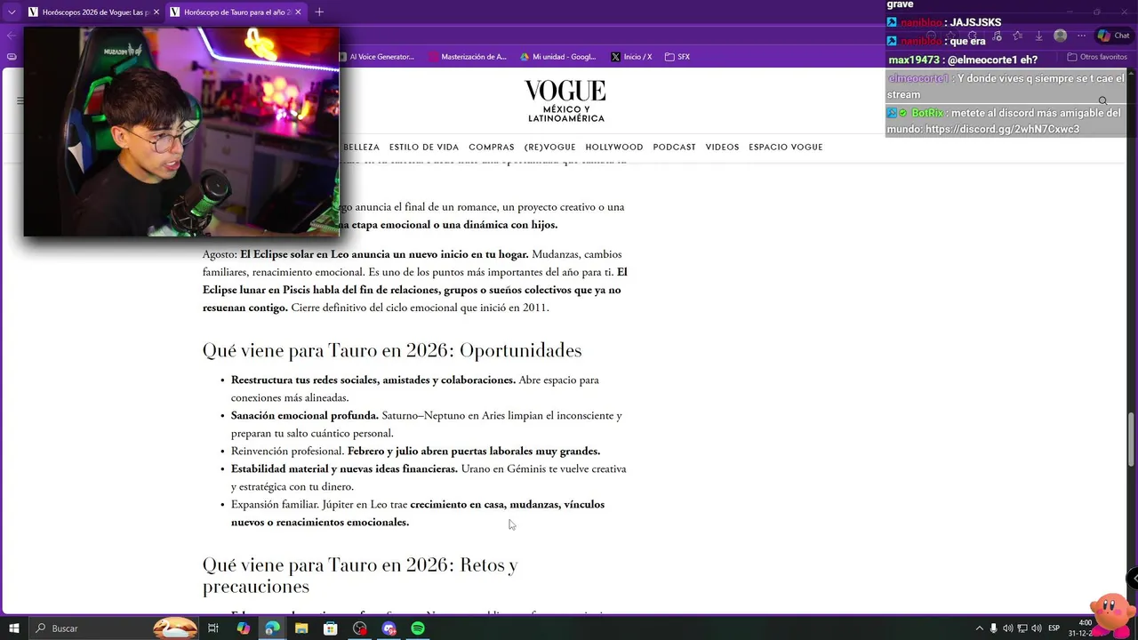Open the PODCAST menu section
The height and width of the screenshot is (640, 1138).
coord(674,147)
